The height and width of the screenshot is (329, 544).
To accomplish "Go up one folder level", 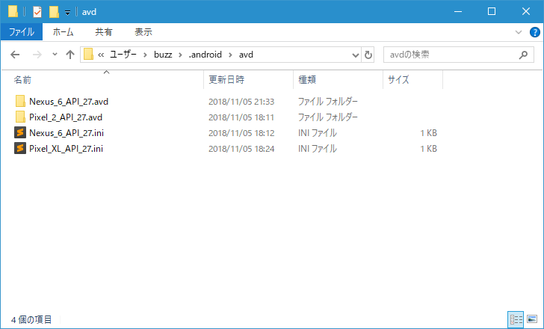I will click(x=70, y=55).
